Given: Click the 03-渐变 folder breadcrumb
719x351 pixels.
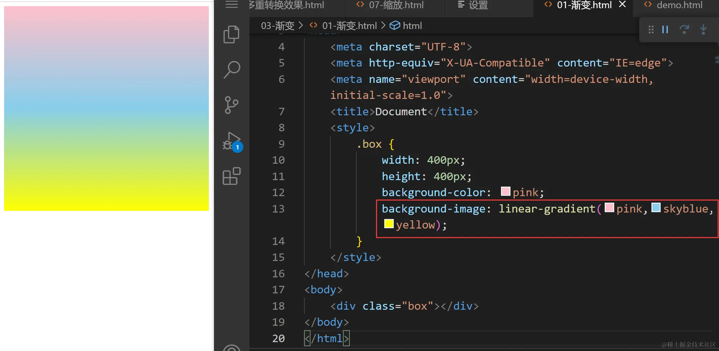Looking at the screenshot, I should point(278,26).
